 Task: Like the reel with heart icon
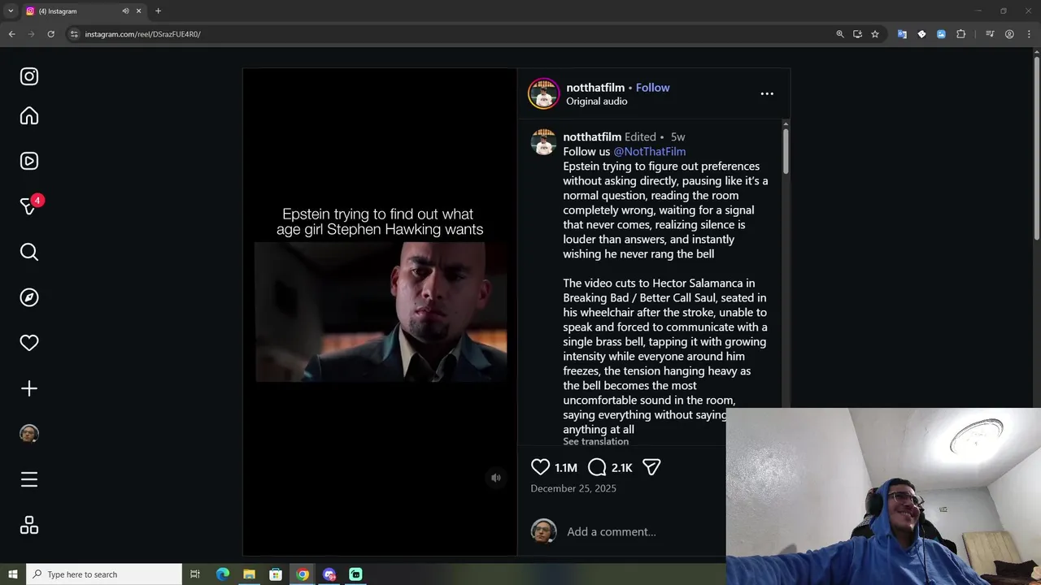540,466
